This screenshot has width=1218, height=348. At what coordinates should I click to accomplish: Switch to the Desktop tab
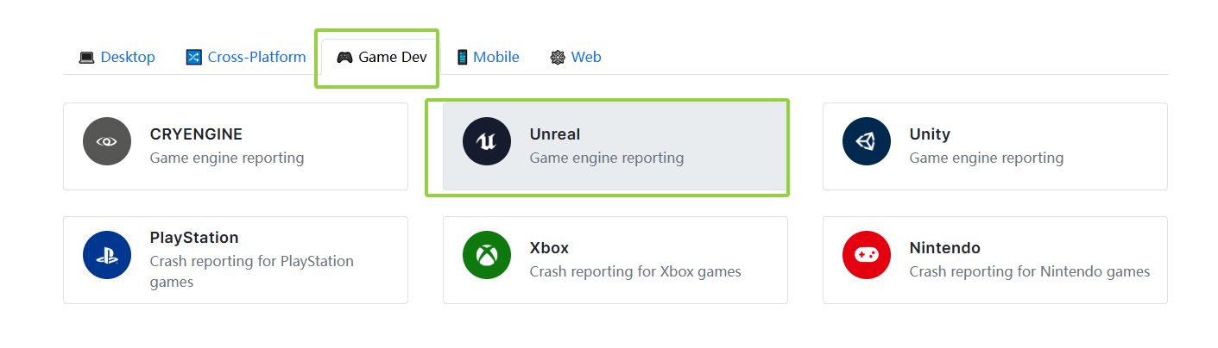click(117, 57)
